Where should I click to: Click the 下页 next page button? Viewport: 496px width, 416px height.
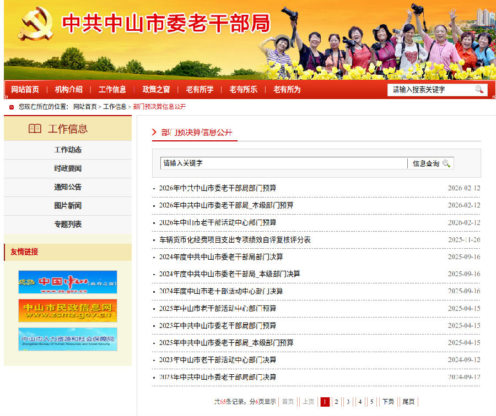[389, 402]
